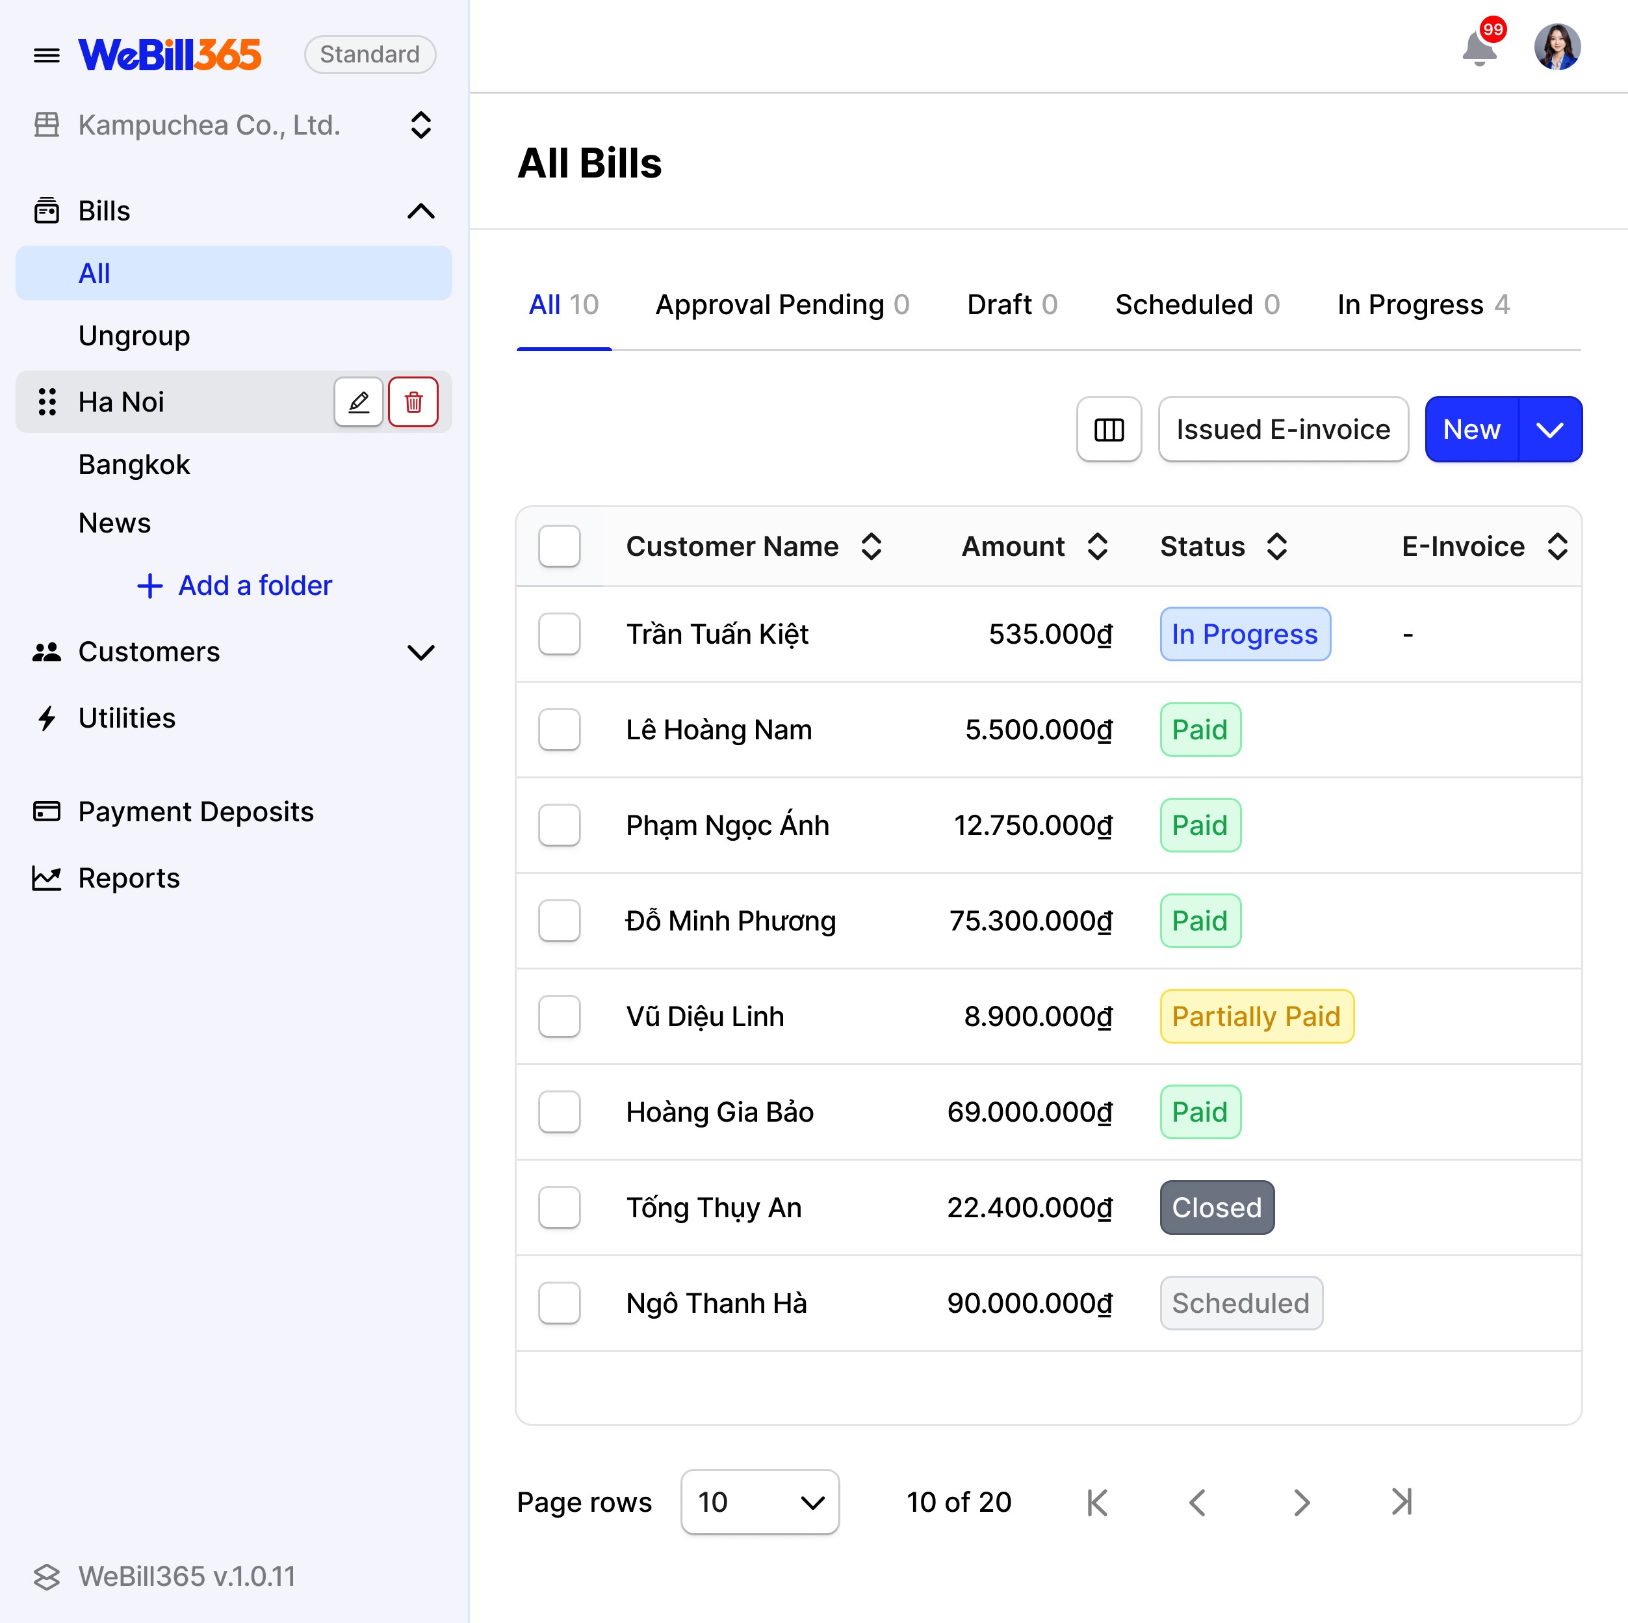Image resolution: width=1628 pixels, height=1623 pixels.
Task: Open the column layout settings icon
Action: tap(1109, 429)
